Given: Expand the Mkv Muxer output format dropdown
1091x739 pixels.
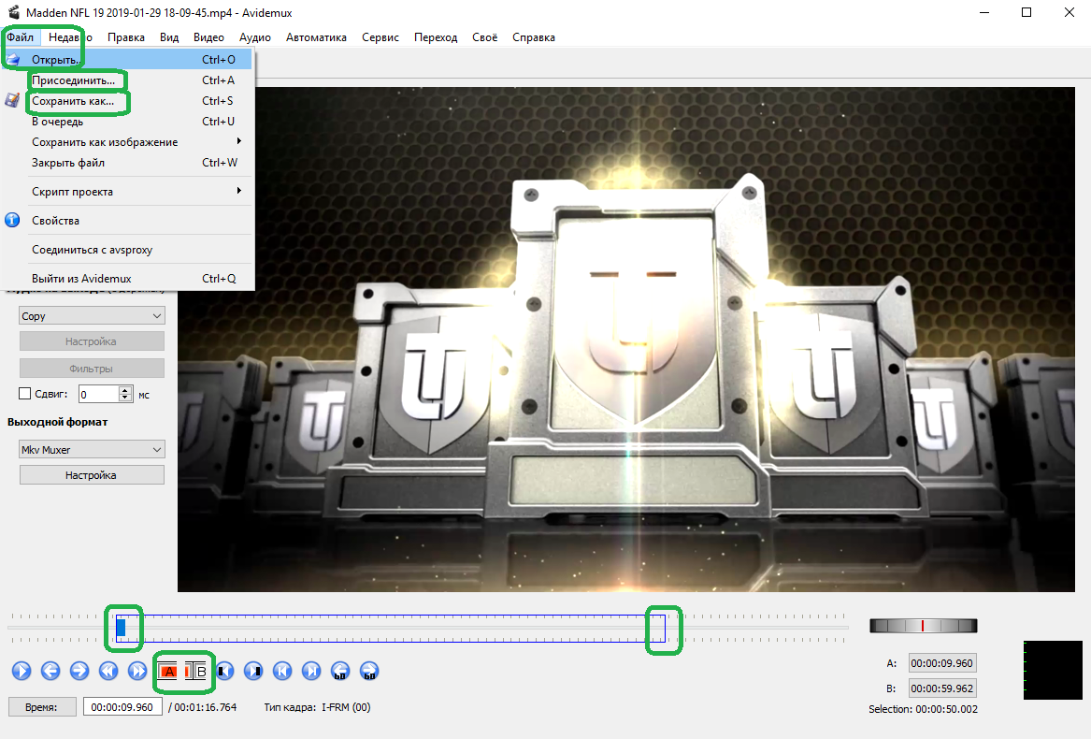Looking at the screenshot, I should click(92, 450).
